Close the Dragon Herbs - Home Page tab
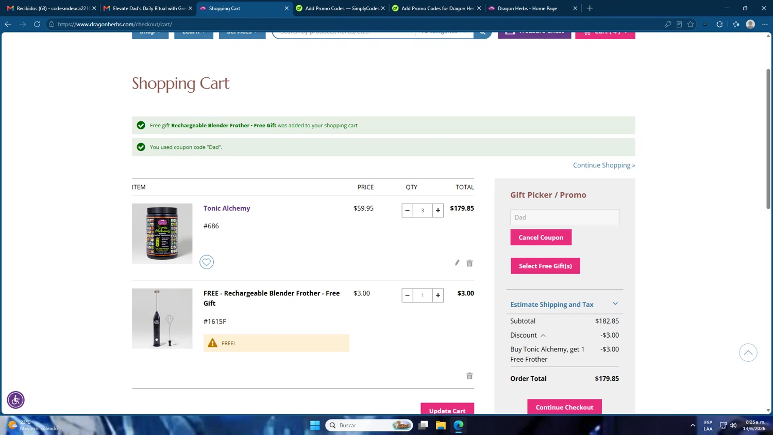 (x=575, y=8)
